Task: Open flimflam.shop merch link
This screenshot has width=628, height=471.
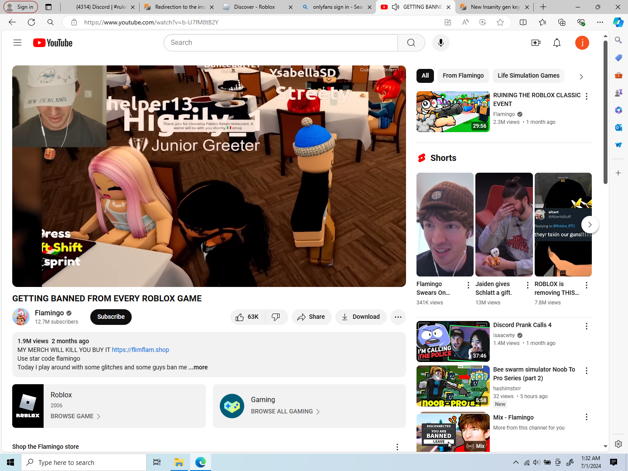Action: (x=140, y=350)
